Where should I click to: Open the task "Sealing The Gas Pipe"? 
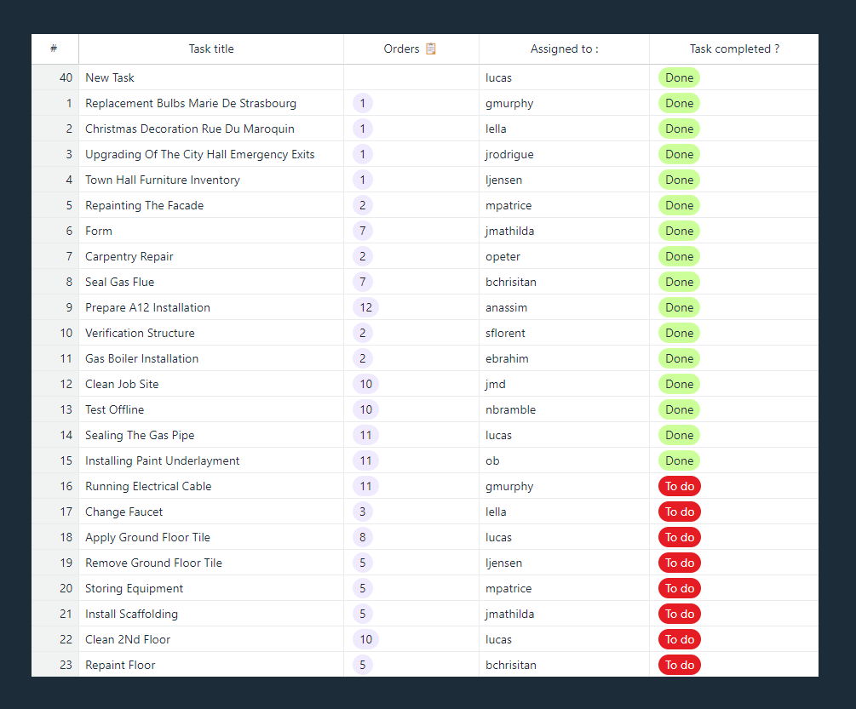coord(140,435)
